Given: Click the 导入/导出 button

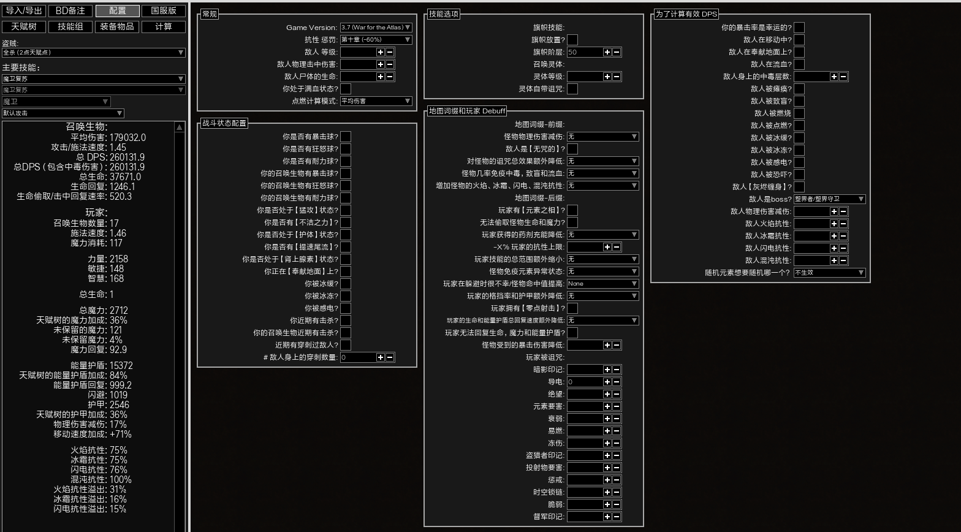Looking at the screenshot, I should pos(24,10).
